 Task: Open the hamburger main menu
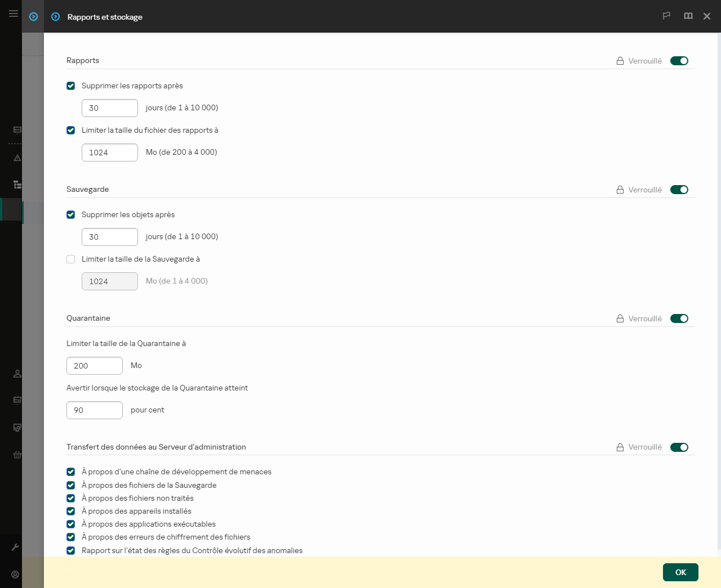click(14, 14)
